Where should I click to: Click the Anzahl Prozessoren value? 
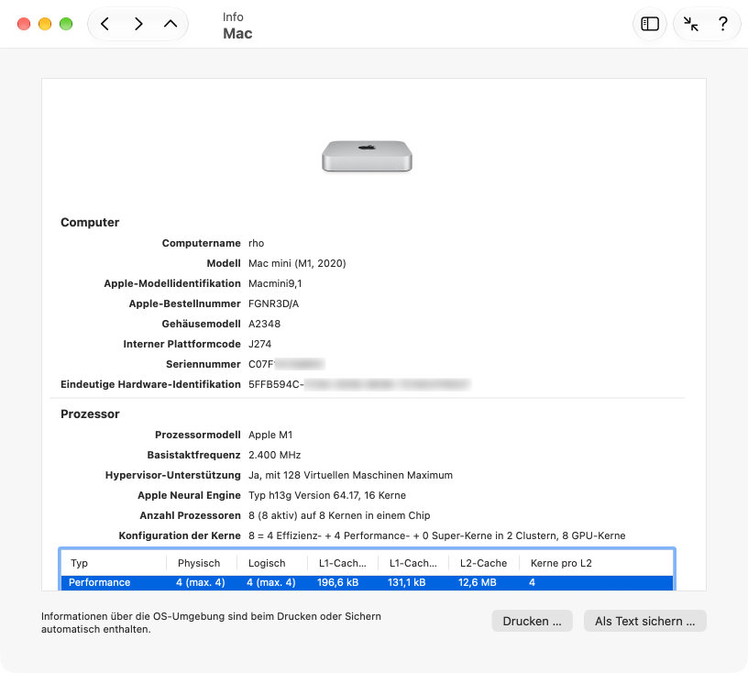coord(339,515)
